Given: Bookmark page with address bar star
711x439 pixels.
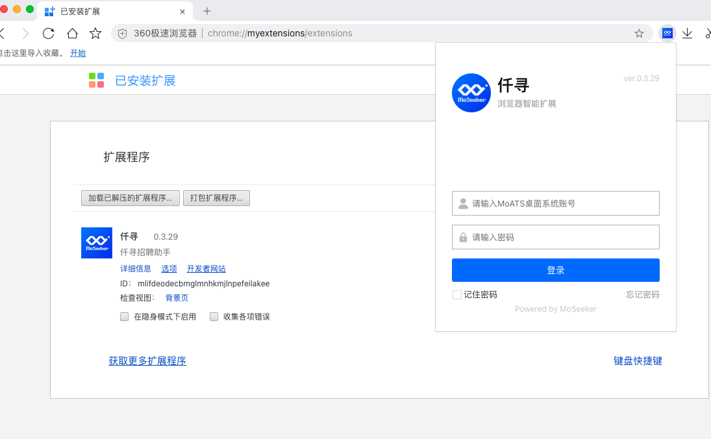Looking at the screenshot, I should (639, 34).
